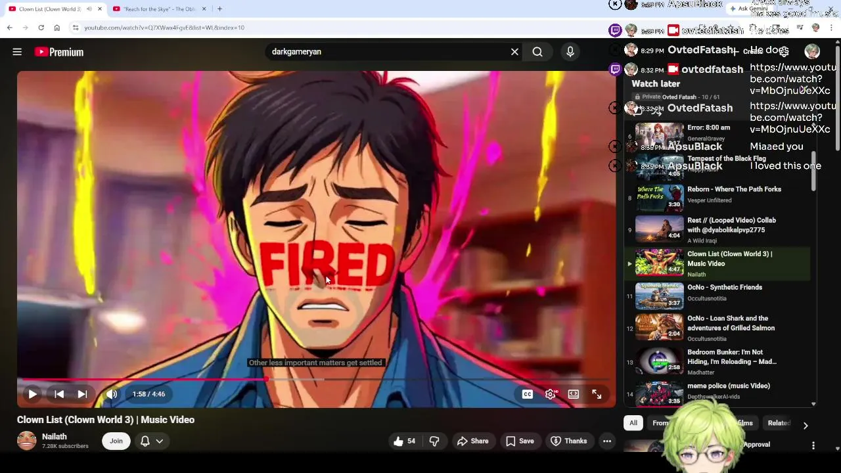Image resolution: width=841 pixels, height=473 pixels.
Task: Click the page vertical scrollbar
Action: click(x=837, y=97)
